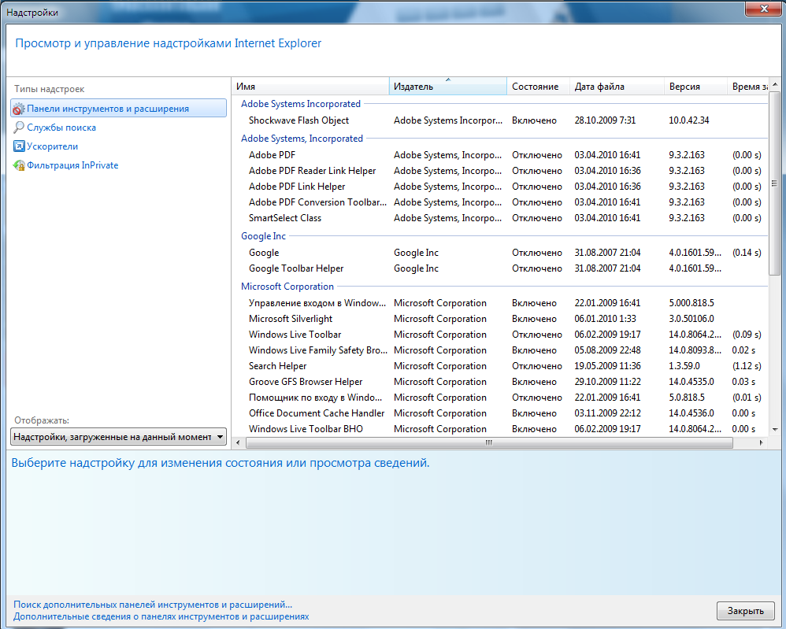
Task: Click version 10.0.42.34 of Shockwave Flash
Action: (x=689, y=120)
